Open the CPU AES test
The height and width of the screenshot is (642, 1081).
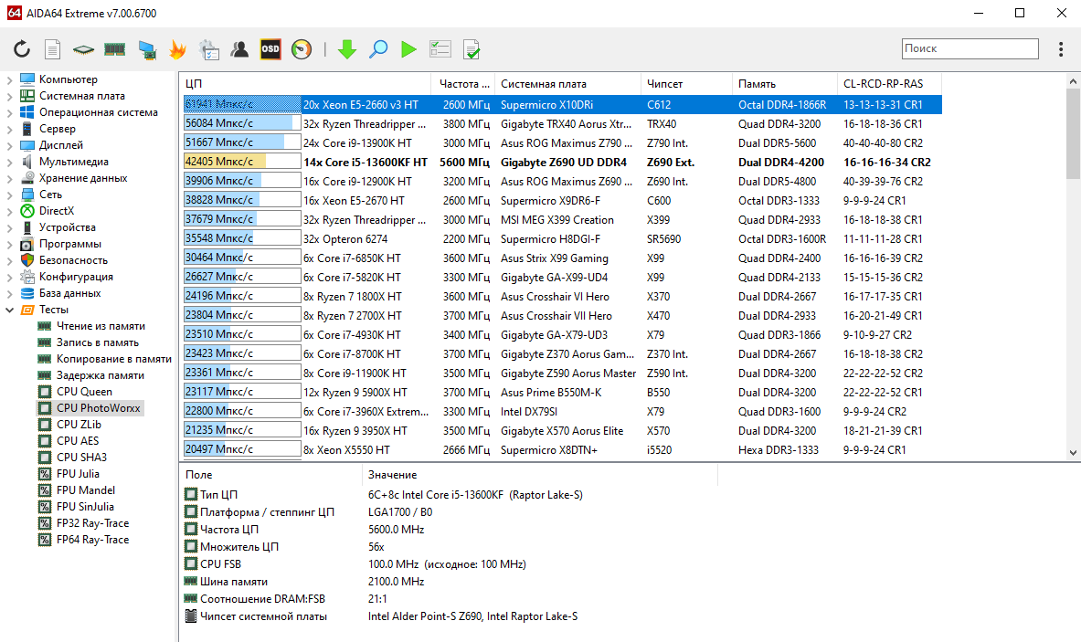pyautogui.click(x=77, y=441)
